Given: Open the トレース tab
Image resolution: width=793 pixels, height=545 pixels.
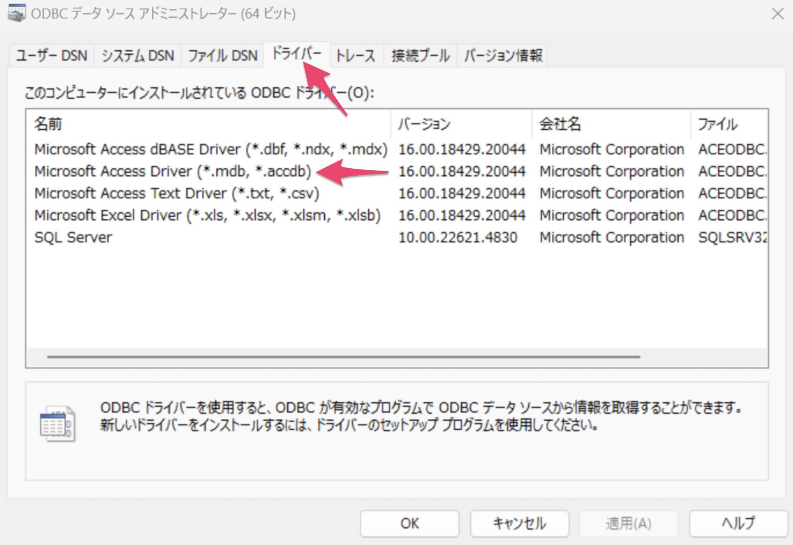Looking at the screenshot, I should coord(356,56).
